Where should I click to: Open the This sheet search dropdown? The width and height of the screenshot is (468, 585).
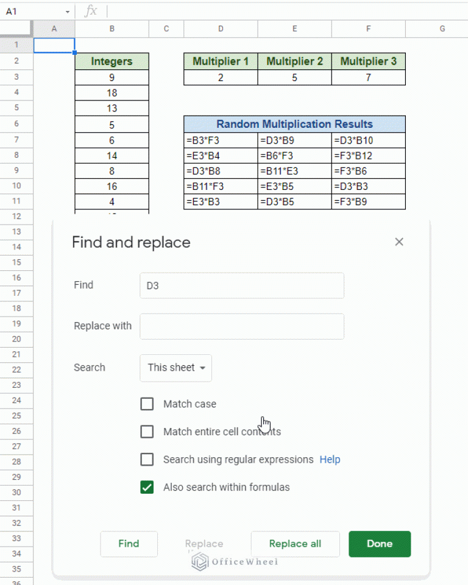(176, 368)
